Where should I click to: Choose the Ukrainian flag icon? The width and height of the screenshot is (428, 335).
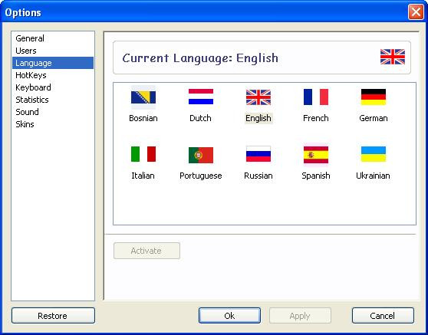pyautogui.click(x=374, y=154)
